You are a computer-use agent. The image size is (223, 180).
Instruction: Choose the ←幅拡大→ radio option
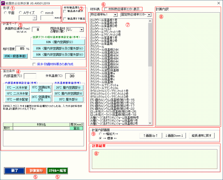click(100, 134)
